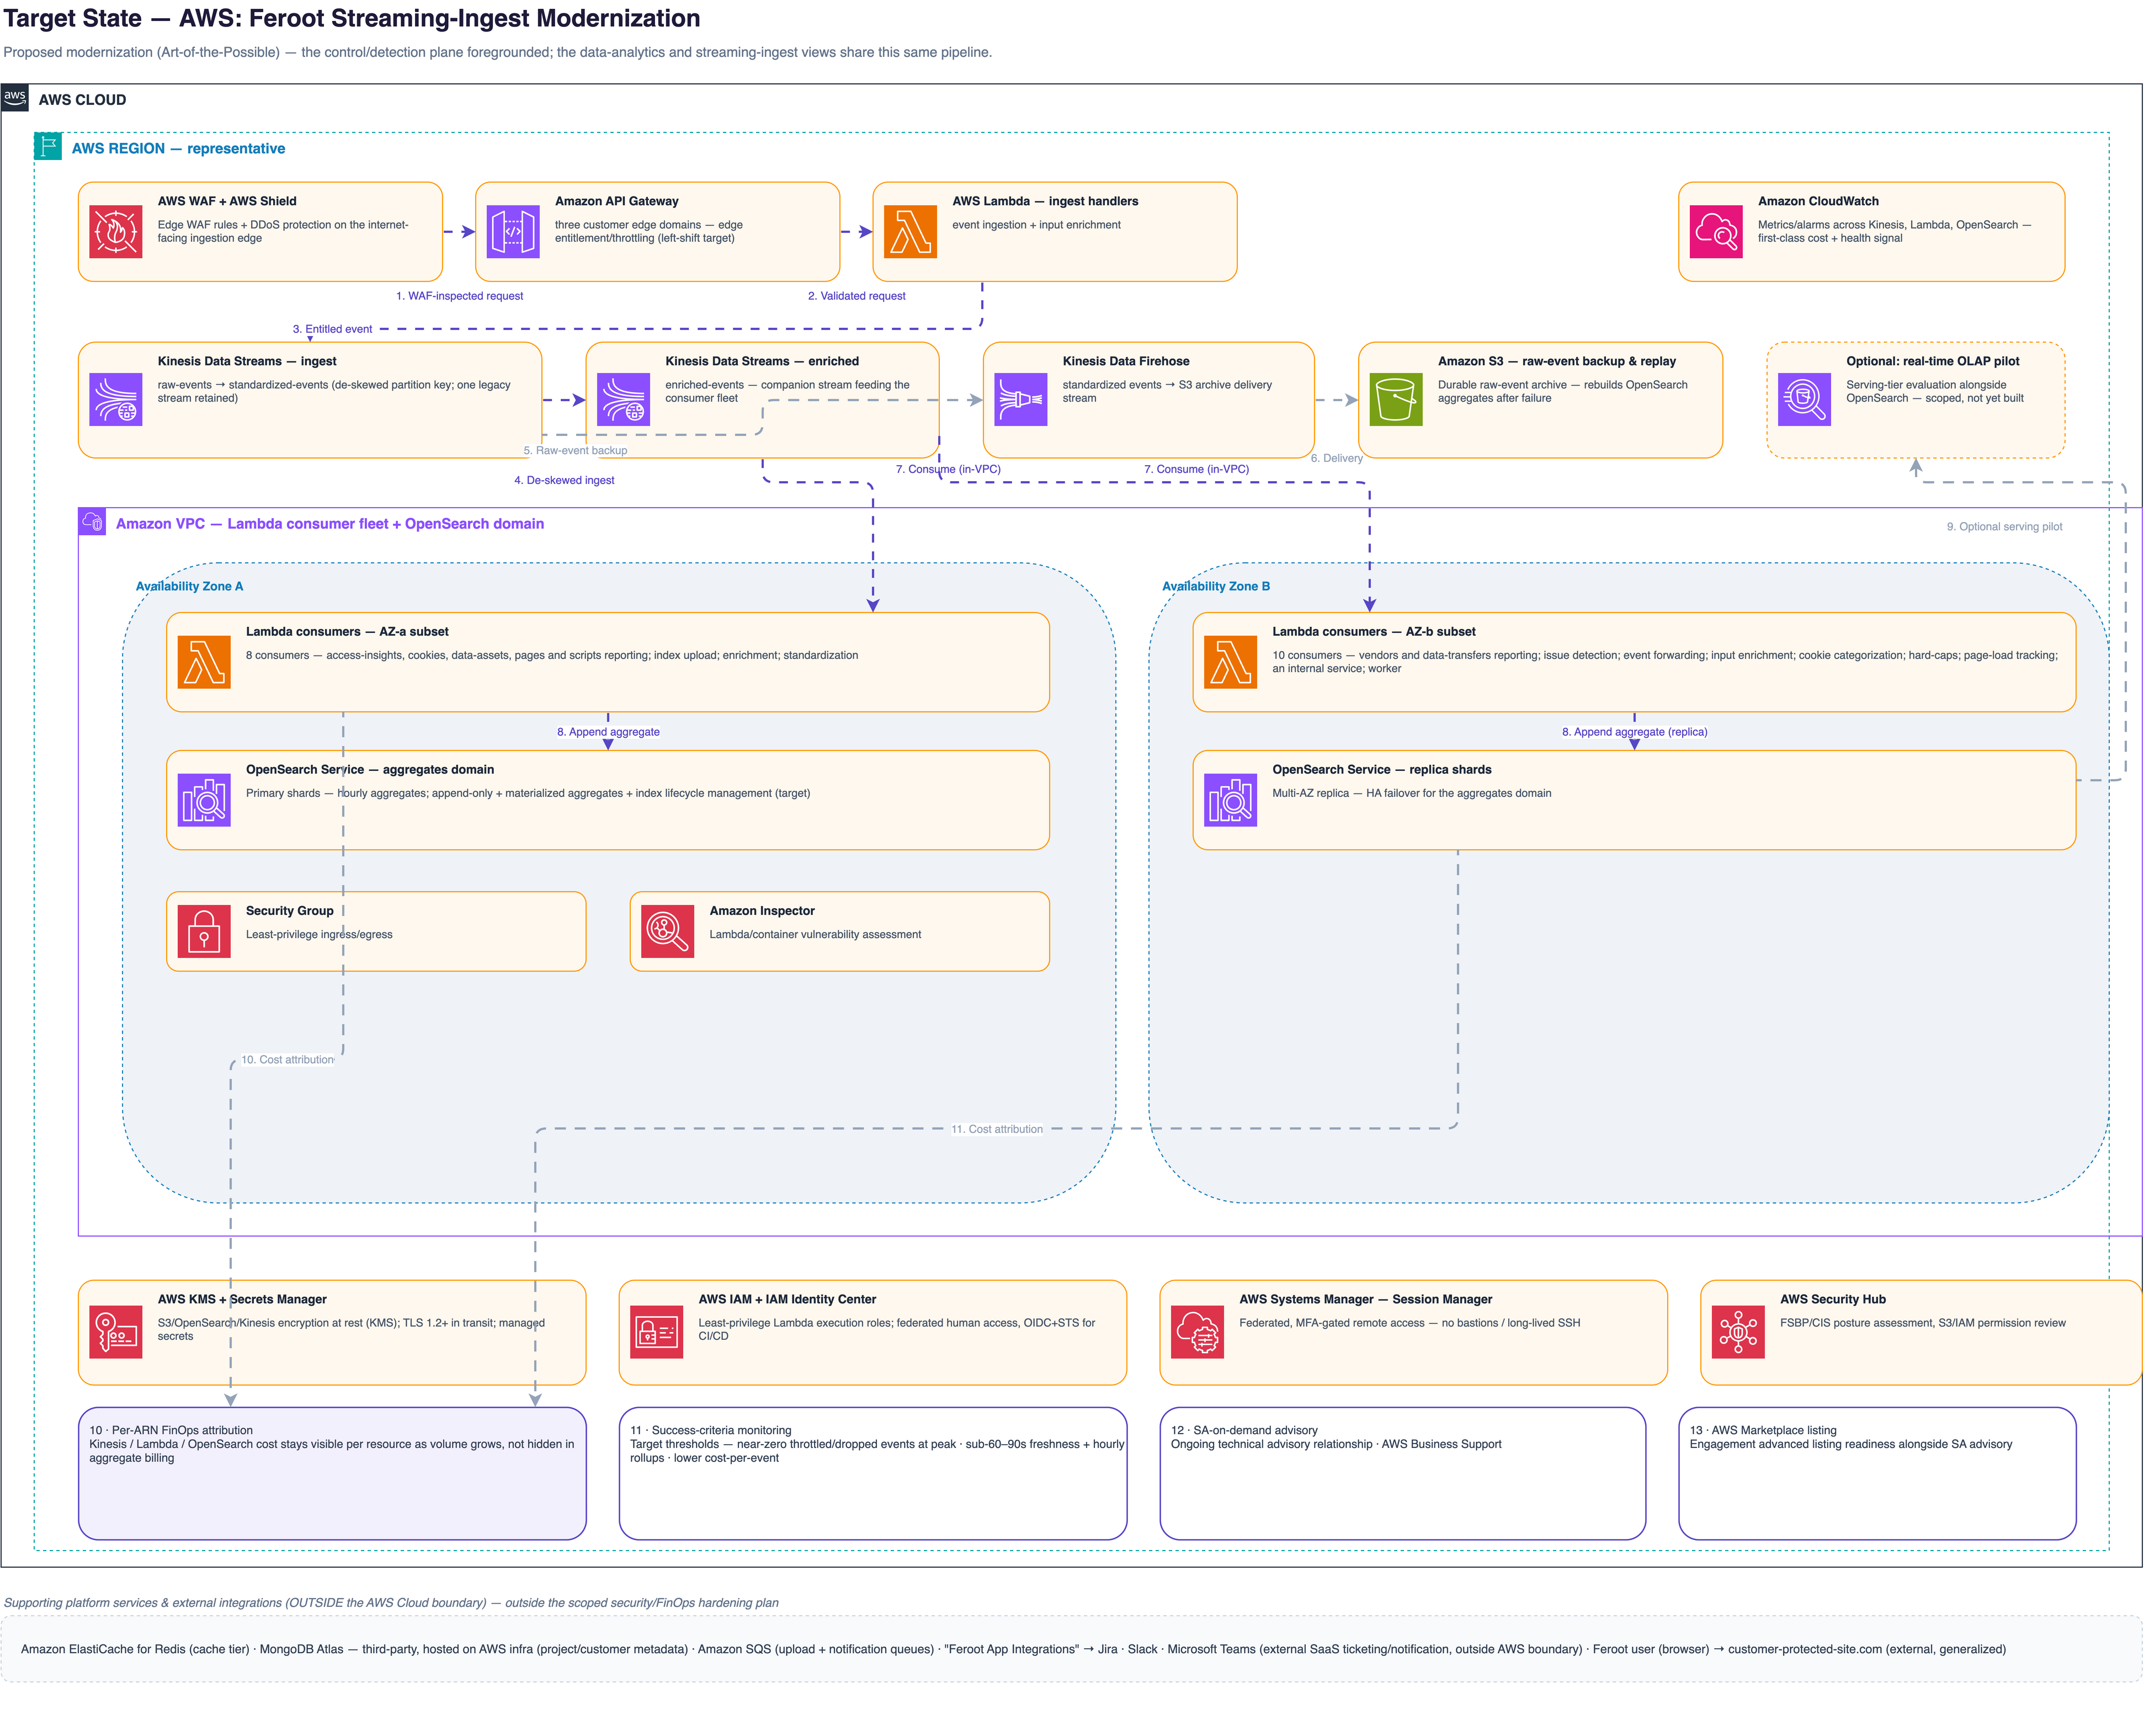Select the Security Group lock icon

tap(204, 931)
